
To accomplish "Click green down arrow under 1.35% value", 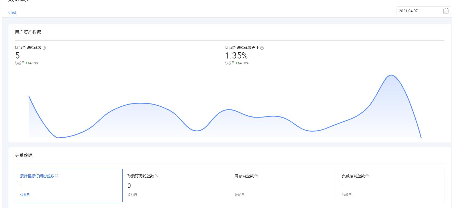I will (236, 63).
